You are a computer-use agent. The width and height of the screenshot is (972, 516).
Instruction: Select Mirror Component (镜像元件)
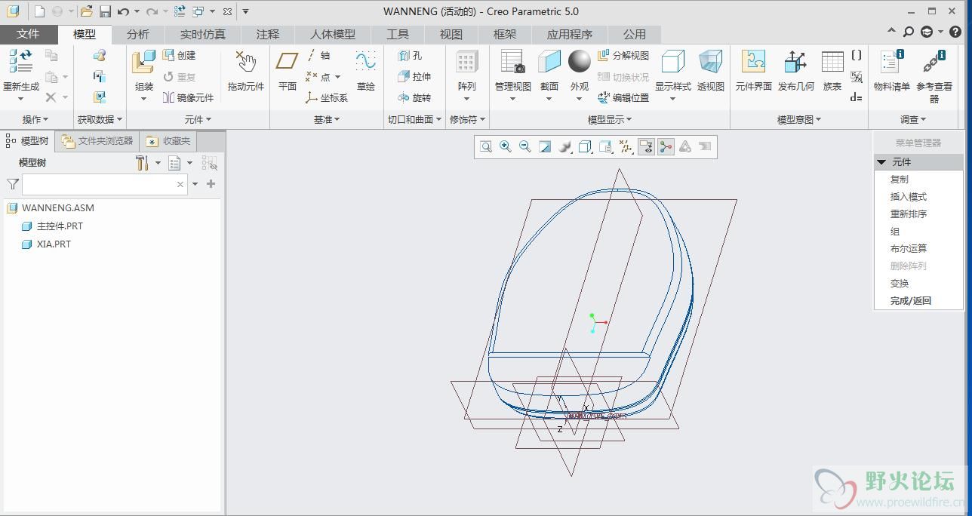tap(189, 97)
